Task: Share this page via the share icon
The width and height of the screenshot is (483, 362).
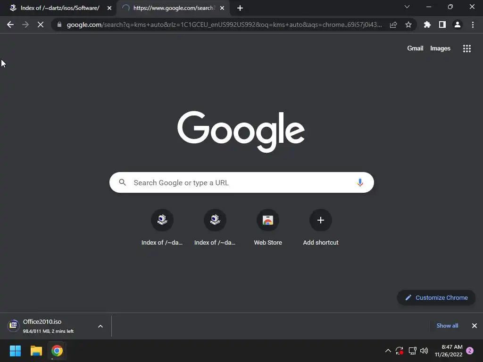Action: 393,25
